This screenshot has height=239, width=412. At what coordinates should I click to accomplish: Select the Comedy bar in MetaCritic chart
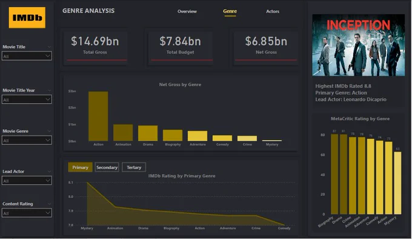[380, 178]
